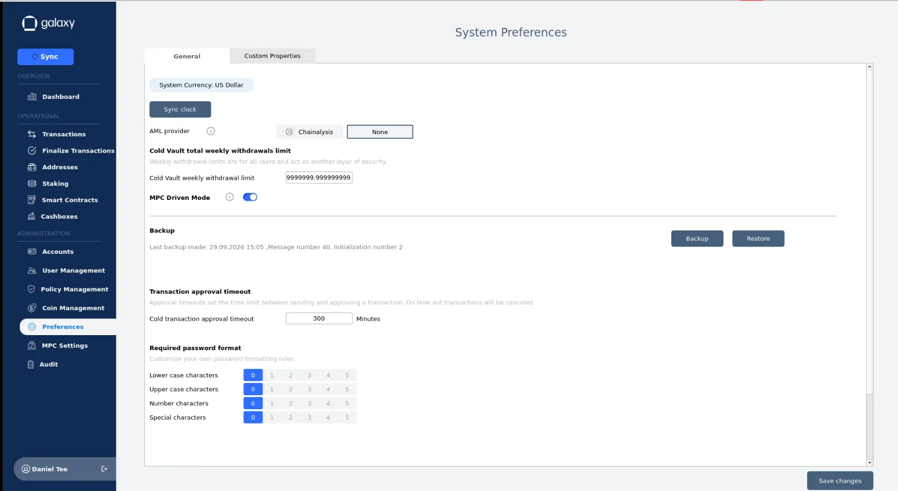The image size is (898, 491).
Task: Click the Accounts card icon
Action: [32, 252]
